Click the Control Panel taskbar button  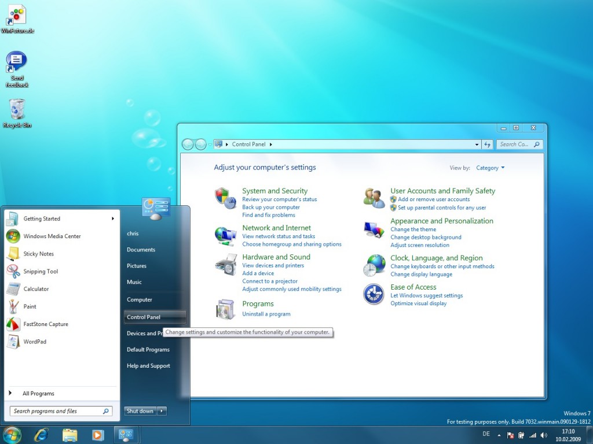[126, 435]
